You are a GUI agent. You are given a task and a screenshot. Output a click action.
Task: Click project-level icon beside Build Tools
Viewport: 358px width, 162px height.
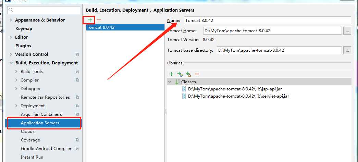coord(77,72)
